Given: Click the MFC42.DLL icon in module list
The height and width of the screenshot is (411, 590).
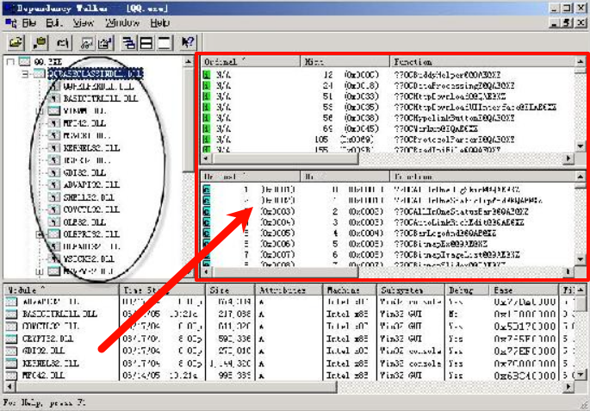Looking at the screenshot, I should click(11, 377).
